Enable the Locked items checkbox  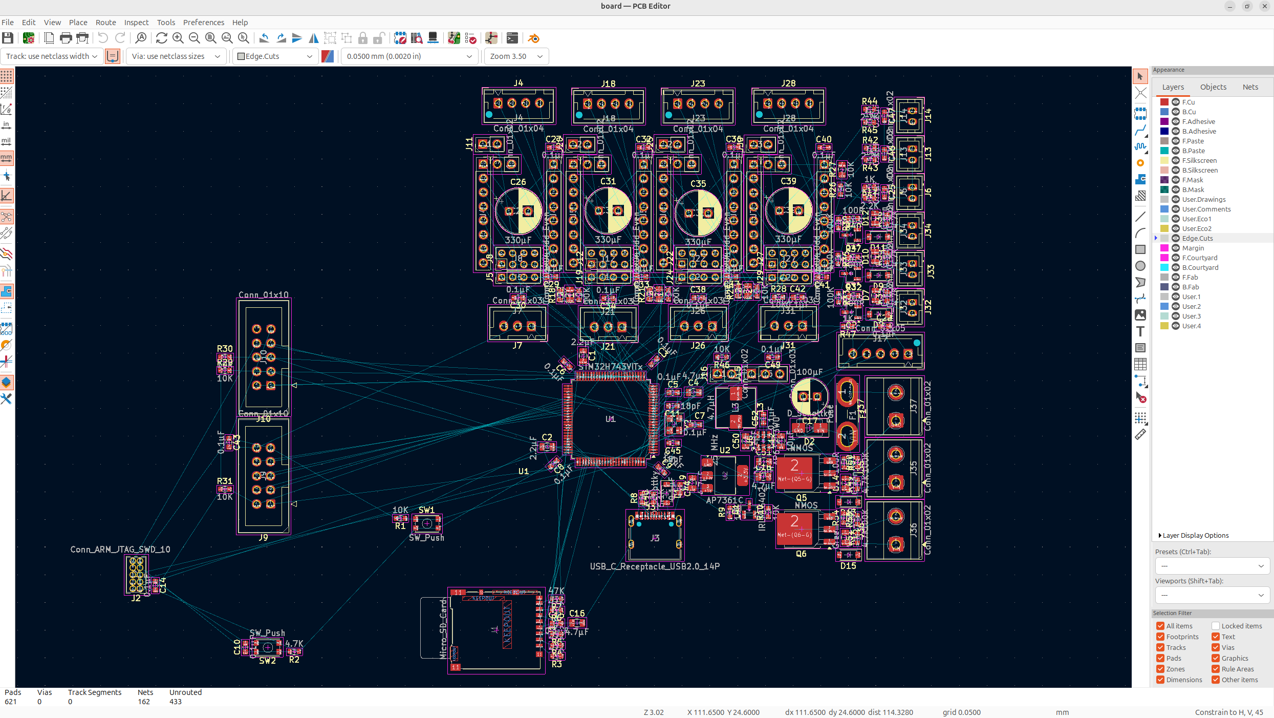tap(1216, 626)
